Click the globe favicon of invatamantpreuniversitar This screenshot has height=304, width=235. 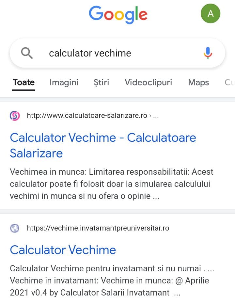(15, 228)
